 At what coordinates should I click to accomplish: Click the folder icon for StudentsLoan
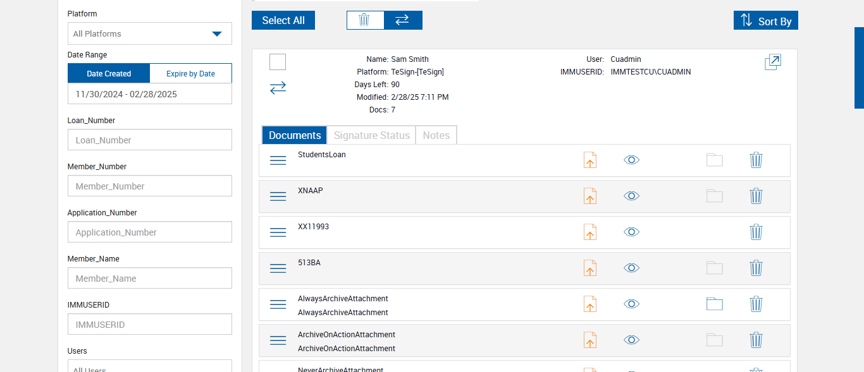(x=715, y=160)
